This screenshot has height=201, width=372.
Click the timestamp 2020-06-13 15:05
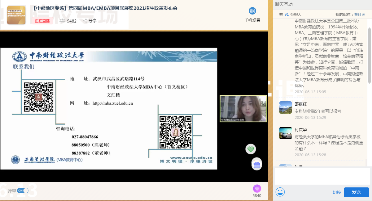pyautogui.click(x=310, y=92)
